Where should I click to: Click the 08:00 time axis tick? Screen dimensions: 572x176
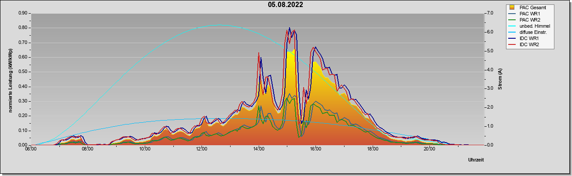[88, 149]
